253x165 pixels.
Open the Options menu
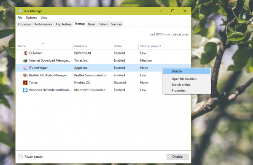coord(31,18)
